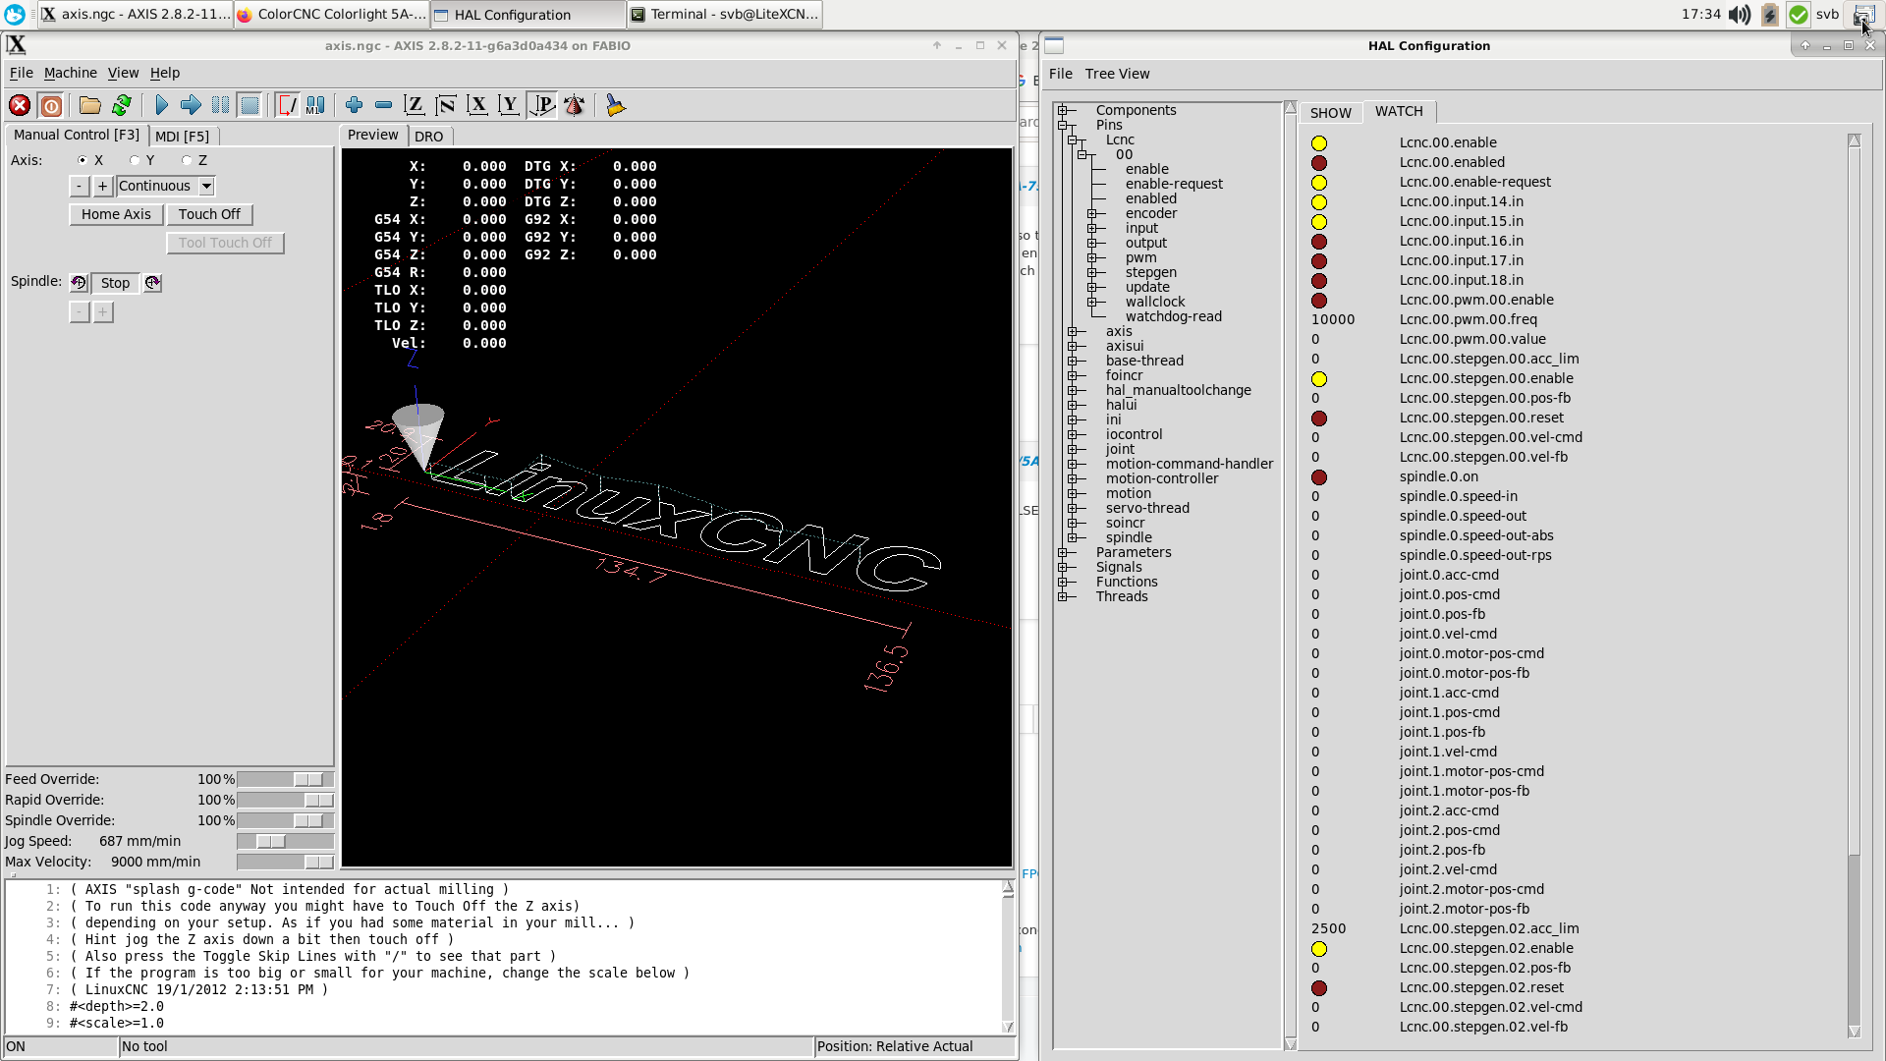Viewport: 1886px width, 1061px height.
Task: Reload the current file with the green arrows icon
Action: (x=122, y=105)
